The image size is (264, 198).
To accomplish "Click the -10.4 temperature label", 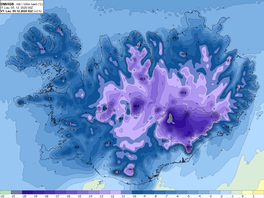I will (x=63, y=79).
